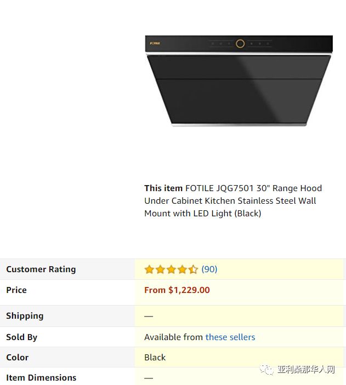The width and height of the screenshot is (346, 385).
Task: Click the Chinese watermark text
Action: (x=307, y=369)
